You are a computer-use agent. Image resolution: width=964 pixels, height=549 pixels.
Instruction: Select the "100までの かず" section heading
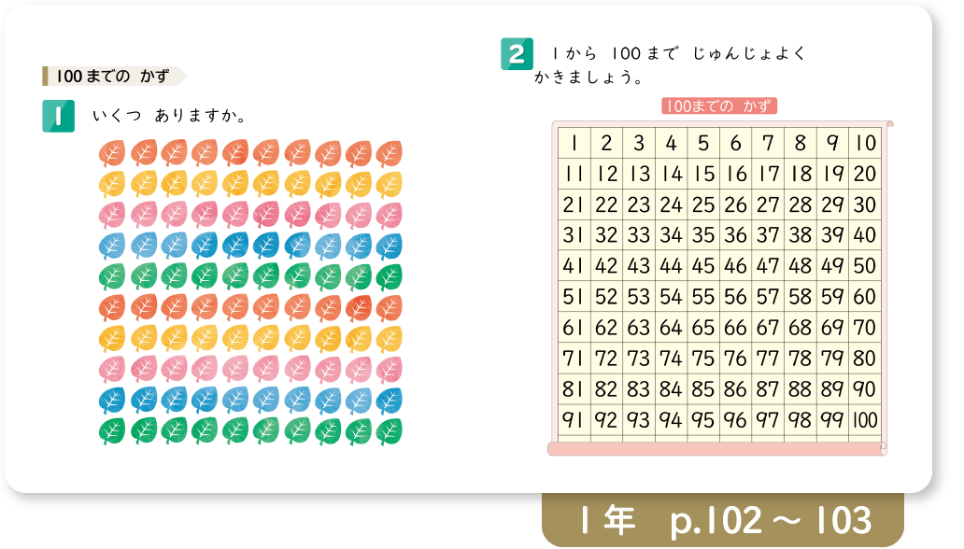pyautogui.click(x=114, y=76)
